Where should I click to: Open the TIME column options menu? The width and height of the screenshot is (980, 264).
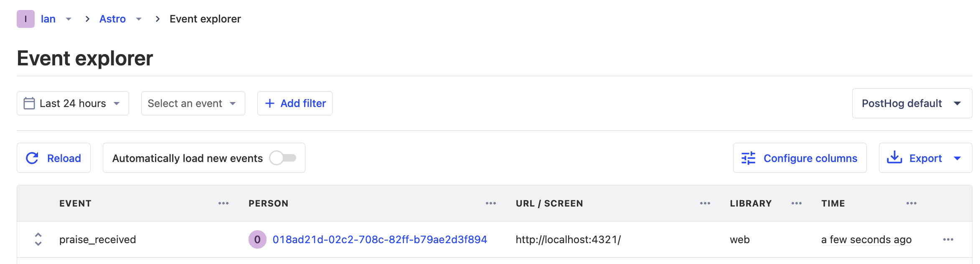point(911,204)
